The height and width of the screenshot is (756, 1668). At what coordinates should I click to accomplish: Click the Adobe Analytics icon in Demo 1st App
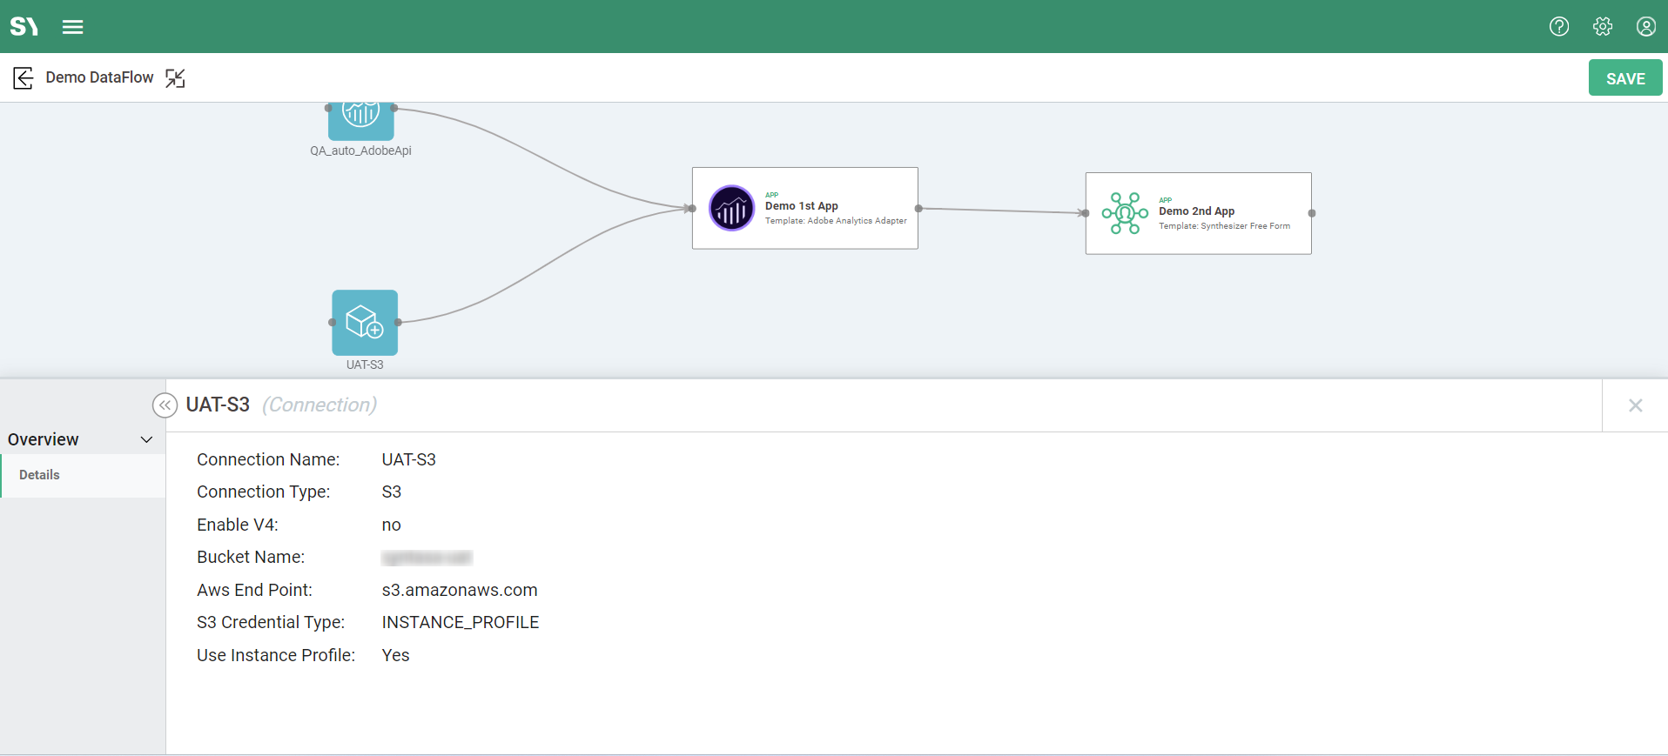(x=731, y=209)
